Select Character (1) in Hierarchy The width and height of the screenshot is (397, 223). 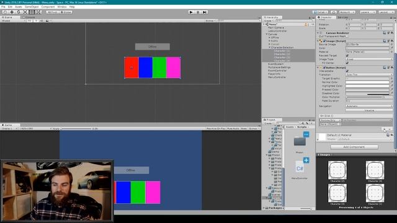point(282,51)
